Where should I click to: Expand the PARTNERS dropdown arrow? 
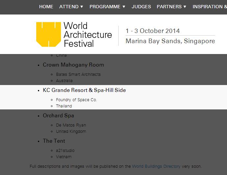[185, 7]
